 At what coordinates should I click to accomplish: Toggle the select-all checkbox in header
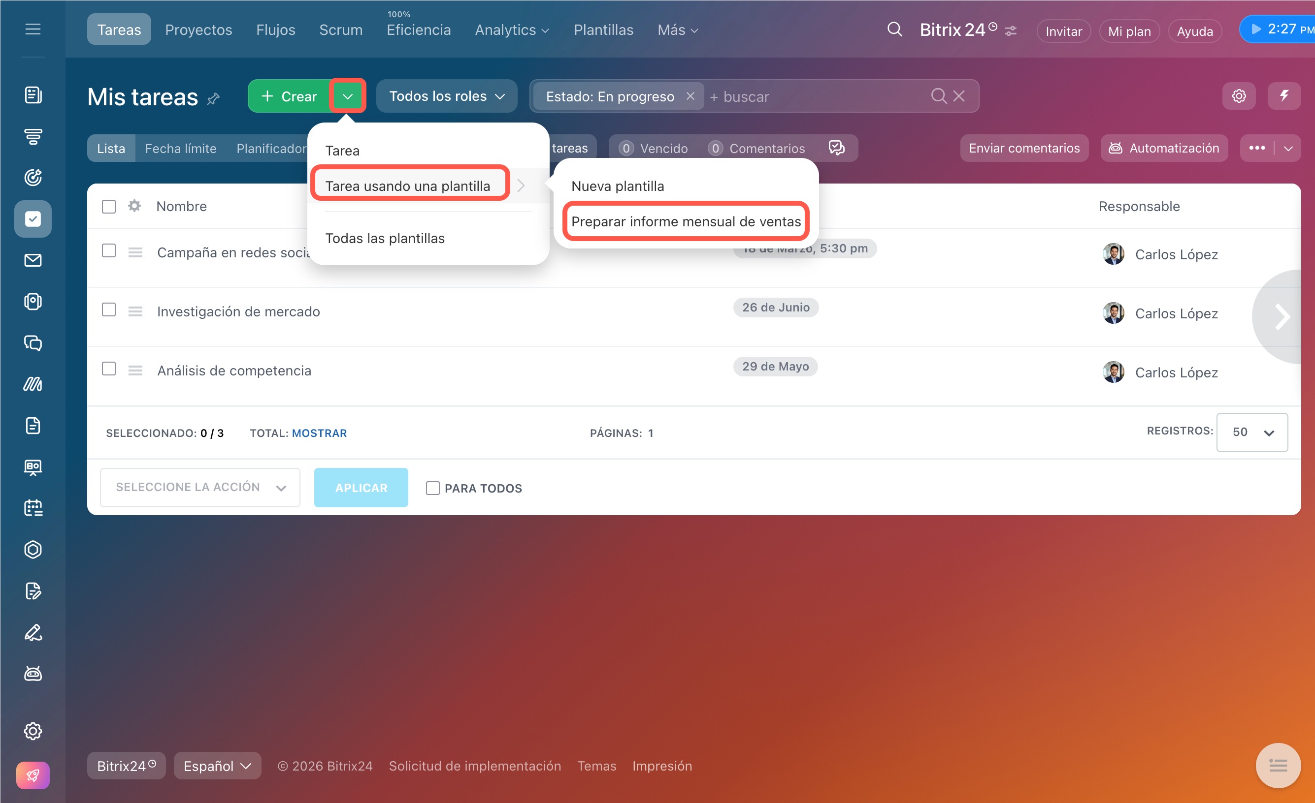click(109, 206)
